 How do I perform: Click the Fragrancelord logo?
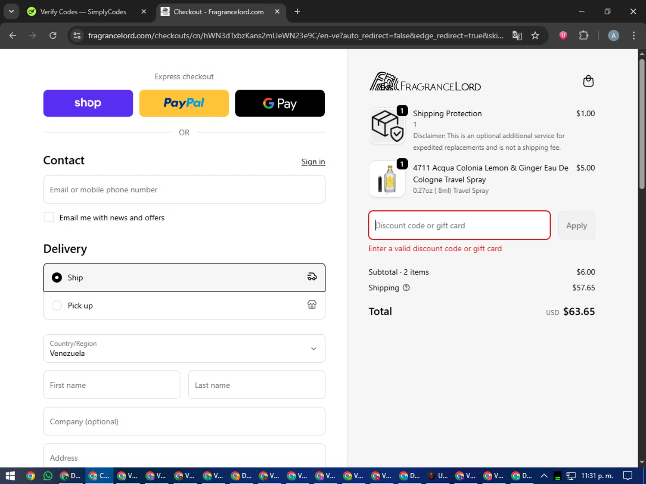pos(425,82)
